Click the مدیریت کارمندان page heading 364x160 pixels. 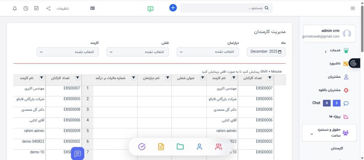click(269, 32)
